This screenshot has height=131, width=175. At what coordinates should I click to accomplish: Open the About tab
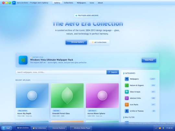point(100,3)
